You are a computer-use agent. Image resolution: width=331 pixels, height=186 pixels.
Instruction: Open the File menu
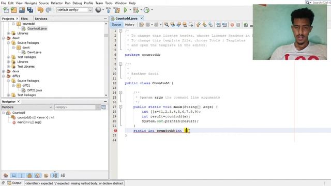coord(4,3)
